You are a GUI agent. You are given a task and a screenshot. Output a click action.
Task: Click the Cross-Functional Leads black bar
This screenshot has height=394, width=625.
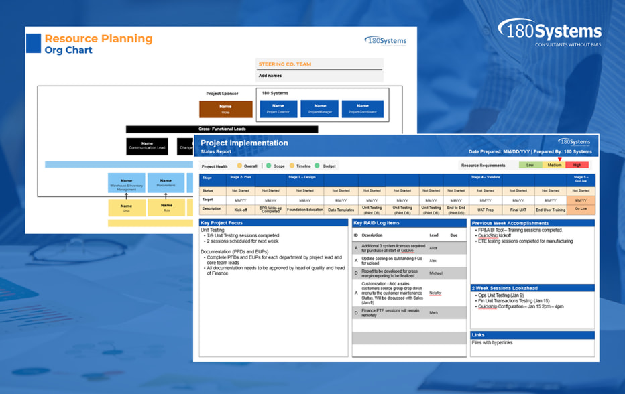222,129
